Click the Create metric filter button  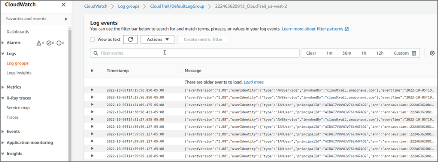tap(203, 40)
